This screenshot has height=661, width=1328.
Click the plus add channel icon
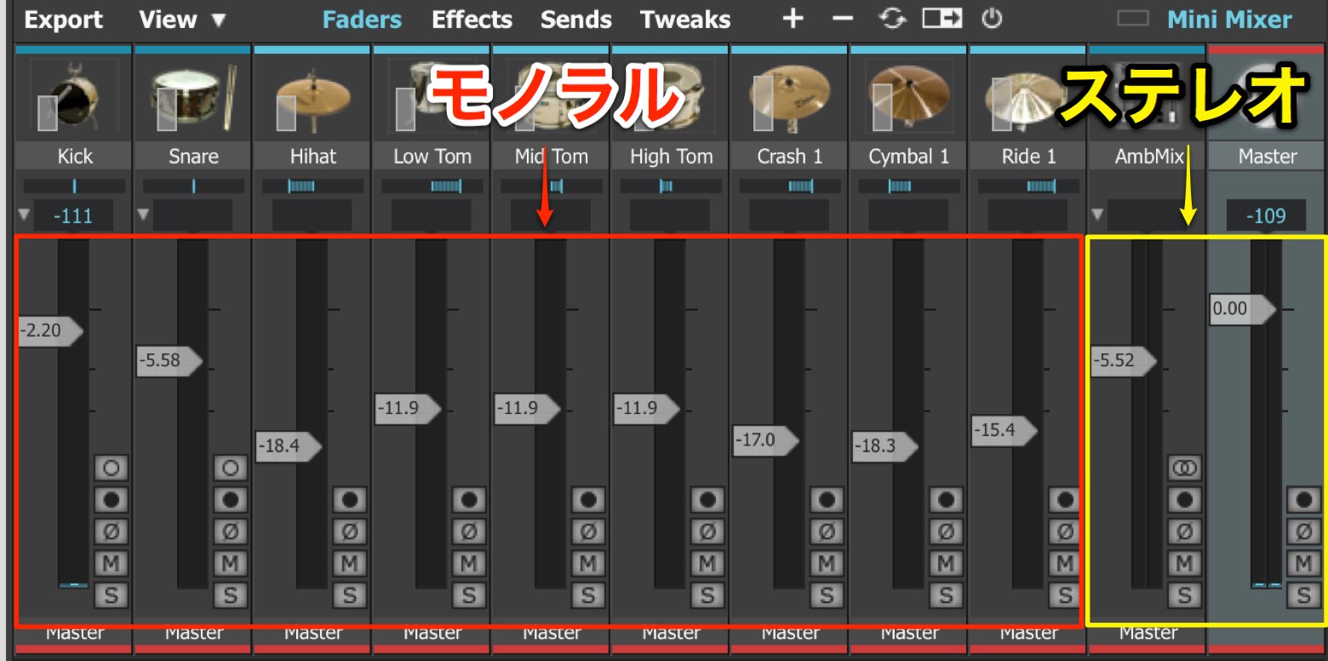793,19
